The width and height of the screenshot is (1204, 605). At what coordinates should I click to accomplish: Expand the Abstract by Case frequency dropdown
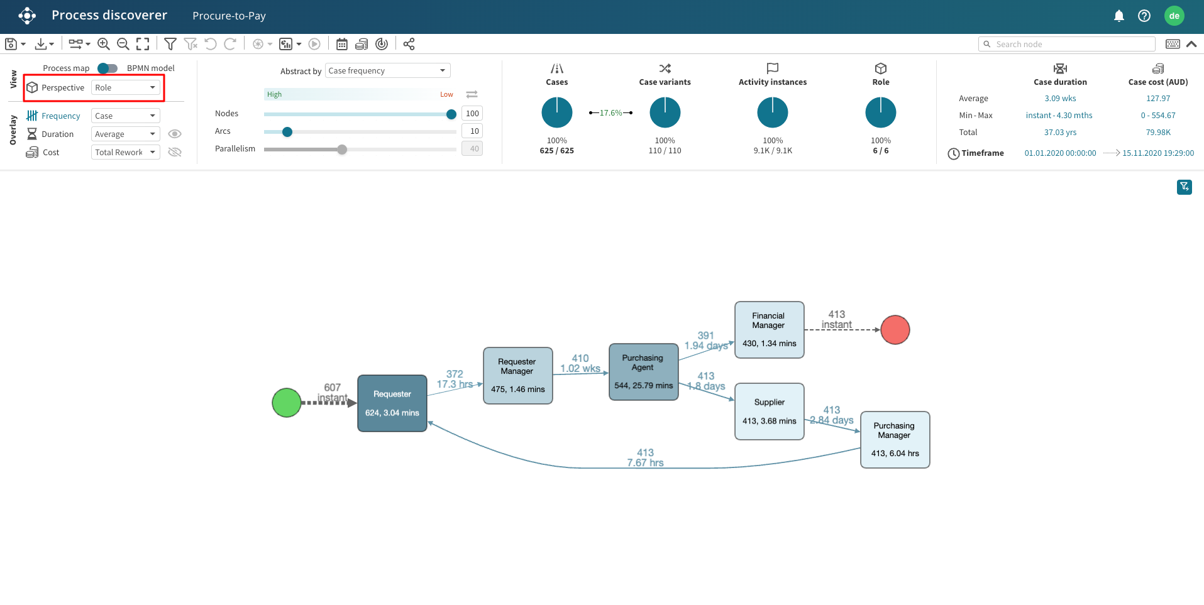[x=387, y=70]
